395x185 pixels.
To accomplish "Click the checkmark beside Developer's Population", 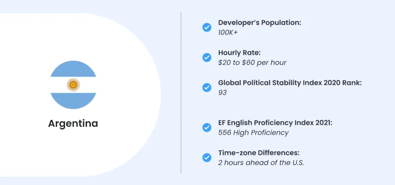I will click(x=207, y=27).
